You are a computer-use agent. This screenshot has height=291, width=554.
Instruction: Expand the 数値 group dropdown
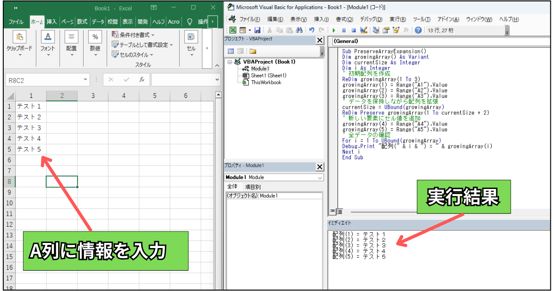pos(95,55)
